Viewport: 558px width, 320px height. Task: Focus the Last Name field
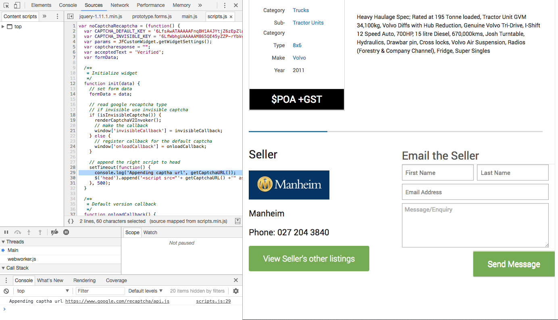click(513, 172)
